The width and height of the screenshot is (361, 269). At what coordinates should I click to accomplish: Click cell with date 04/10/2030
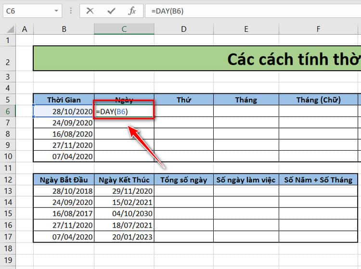point(124,214)
